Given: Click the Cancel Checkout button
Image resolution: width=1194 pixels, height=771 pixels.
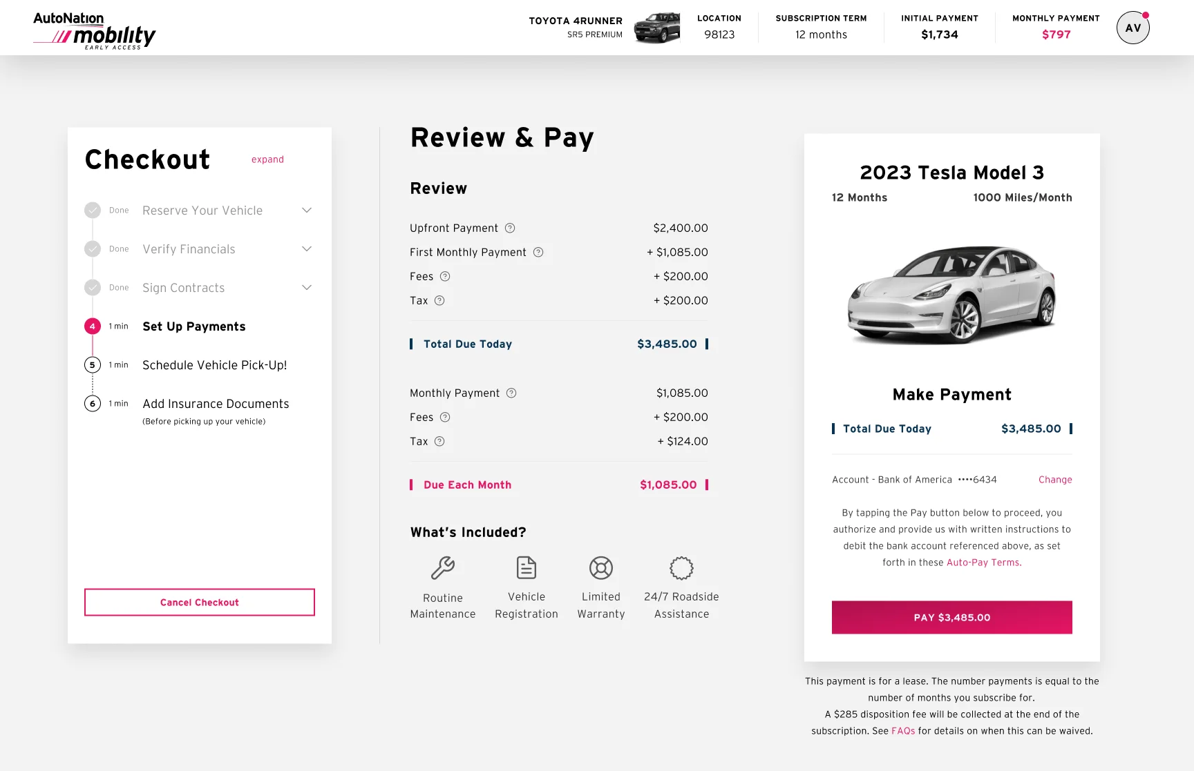Looking at the screenshot, I should pyautogui.click(x=200, y=603).
